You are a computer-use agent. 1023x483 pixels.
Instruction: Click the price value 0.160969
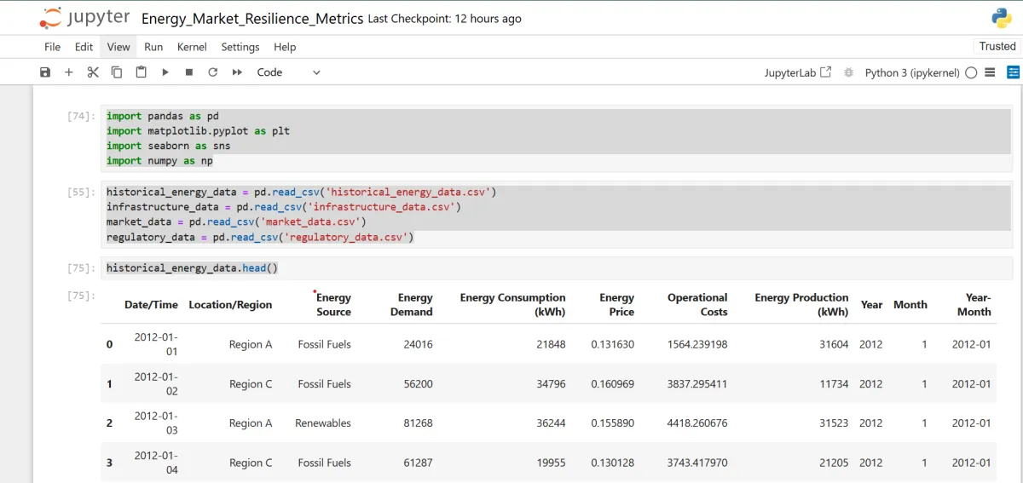coord(612,383)
